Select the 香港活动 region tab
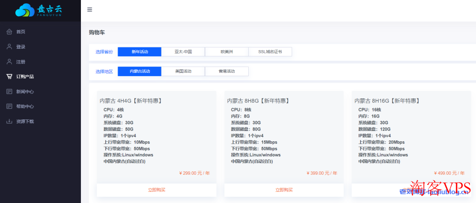Screen dimensions: 476x203 227,72
